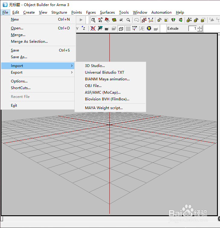Click the scale yellow square icon
220x228 pixels.
click(166, 20)
